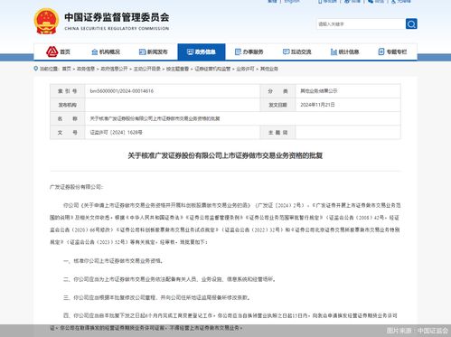Click the 发文日期 table label
Image resolution: width=451 pixels, height=337 pixels.
(x=277, y=105)
